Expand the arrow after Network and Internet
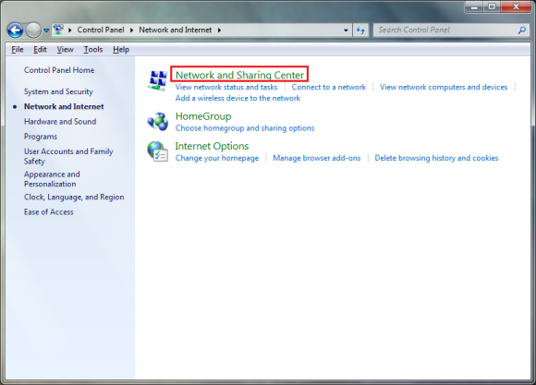This screenshot has height=385, width=536. point(219,30)
